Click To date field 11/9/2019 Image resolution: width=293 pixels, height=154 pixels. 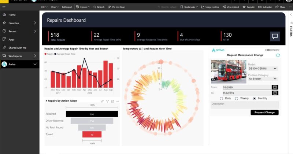pos(247,93)
